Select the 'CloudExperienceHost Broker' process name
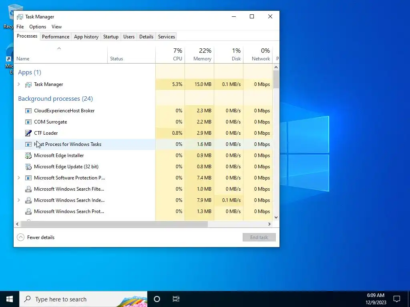 64,111
